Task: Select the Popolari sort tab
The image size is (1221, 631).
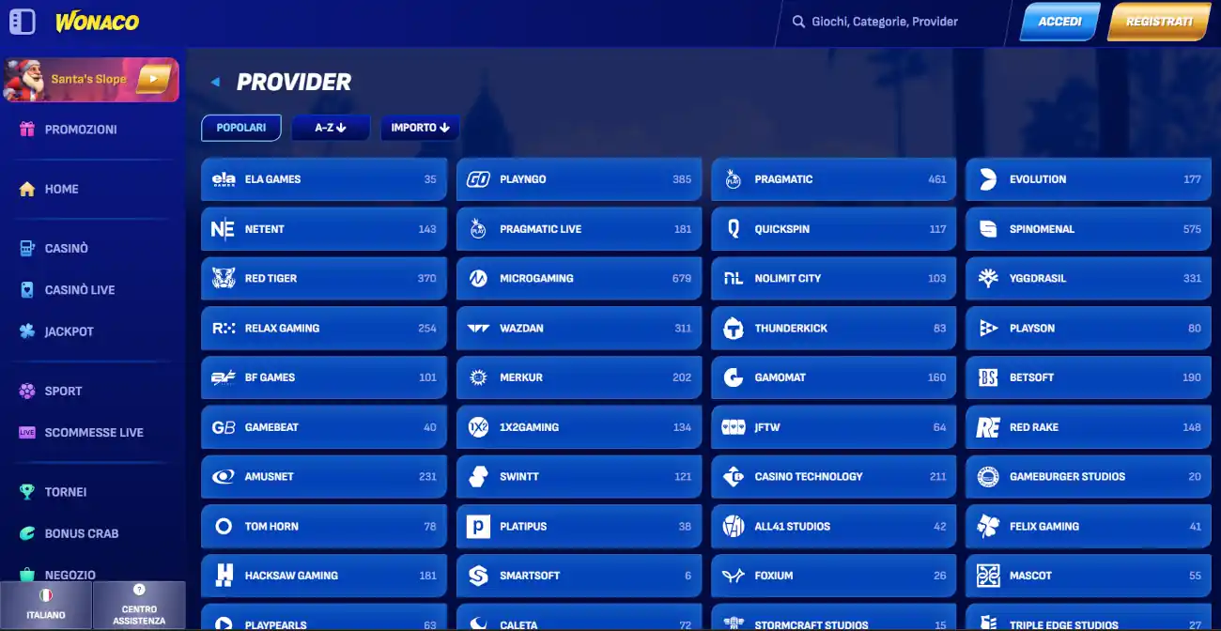Action: pos(241,128)
